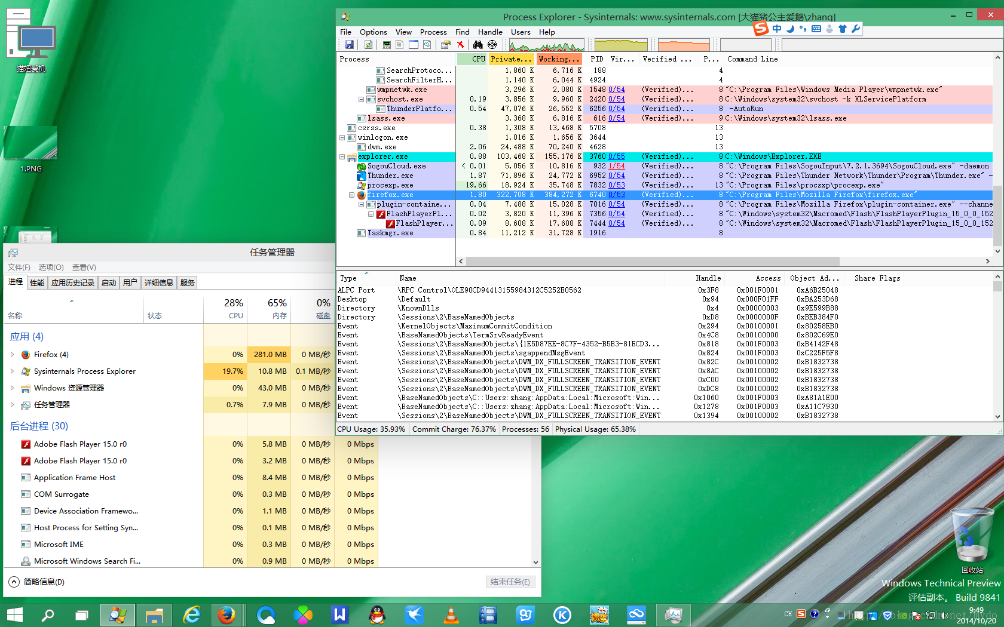Screen dimensions: 1004x627
Task: Open the Sogou soft keyboard icon
Action: tap(816, 29)
